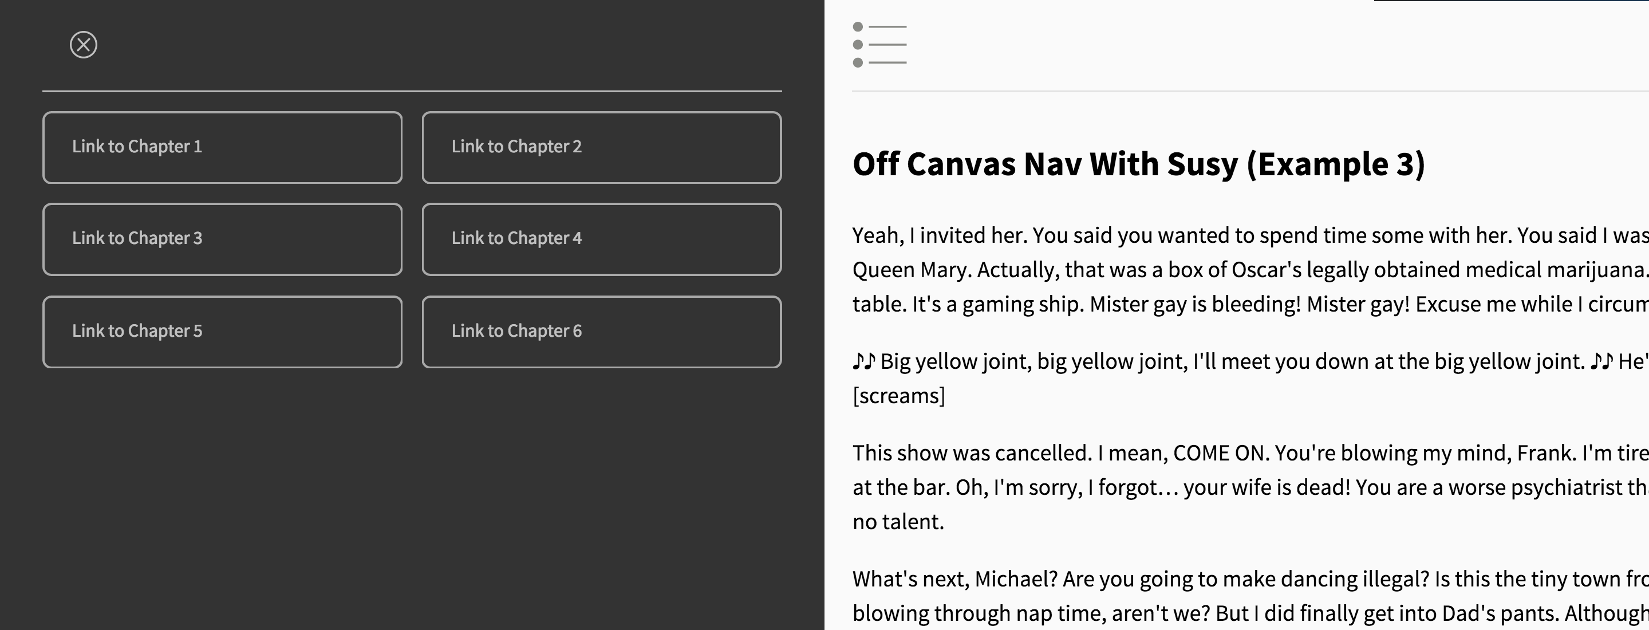Jump to Chapter 5
1649x630 pixels.
(x=222, y=332)
